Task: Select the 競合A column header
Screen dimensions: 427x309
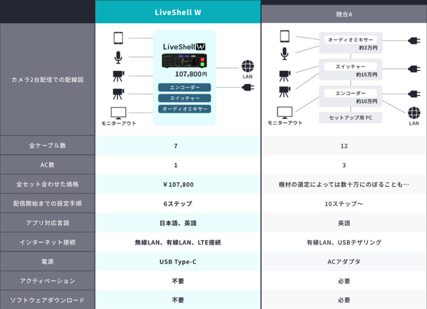Action: tap(344, 14)
